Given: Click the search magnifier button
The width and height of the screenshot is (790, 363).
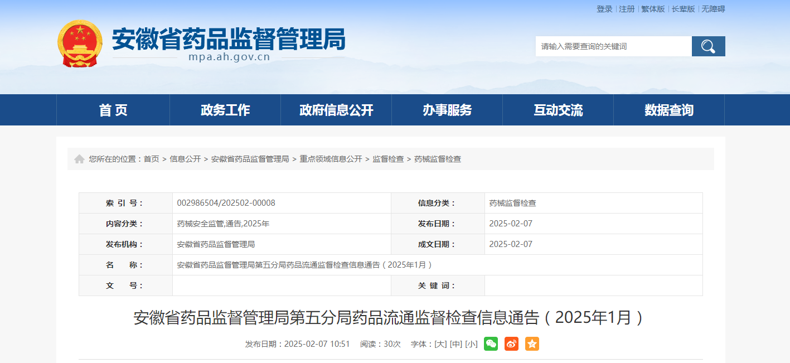Looking at the screenshot, I should (x=708, y=46).
